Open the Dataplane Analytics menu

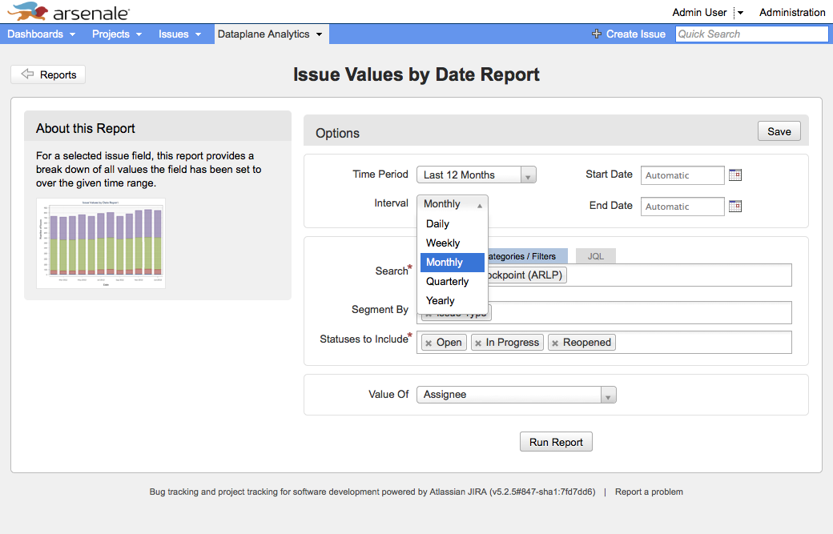271,34
